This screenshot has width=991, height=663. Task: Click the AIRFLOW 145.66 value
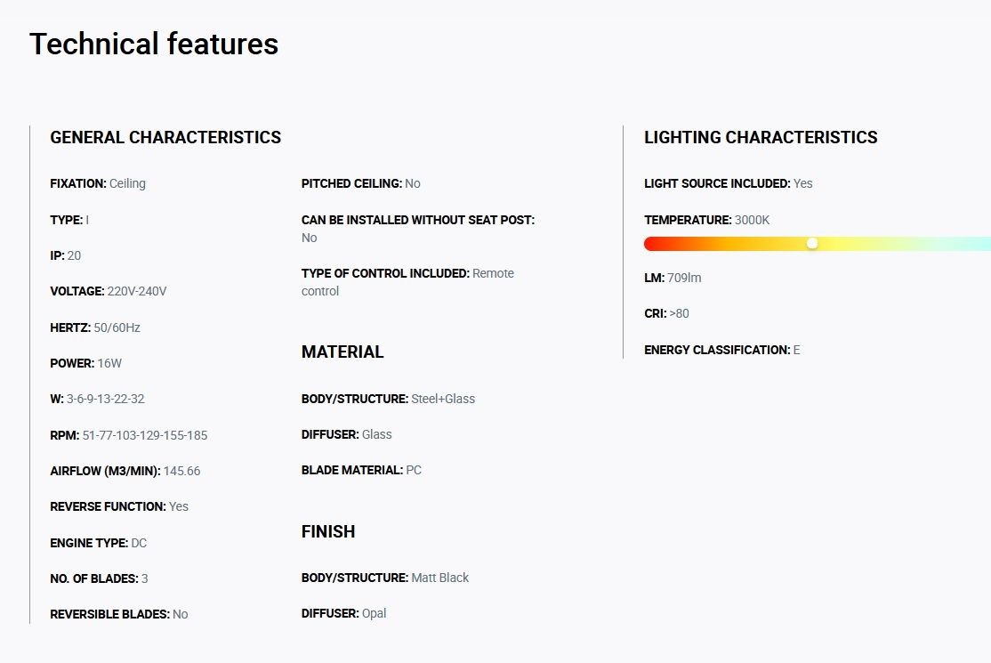[182, 471]
